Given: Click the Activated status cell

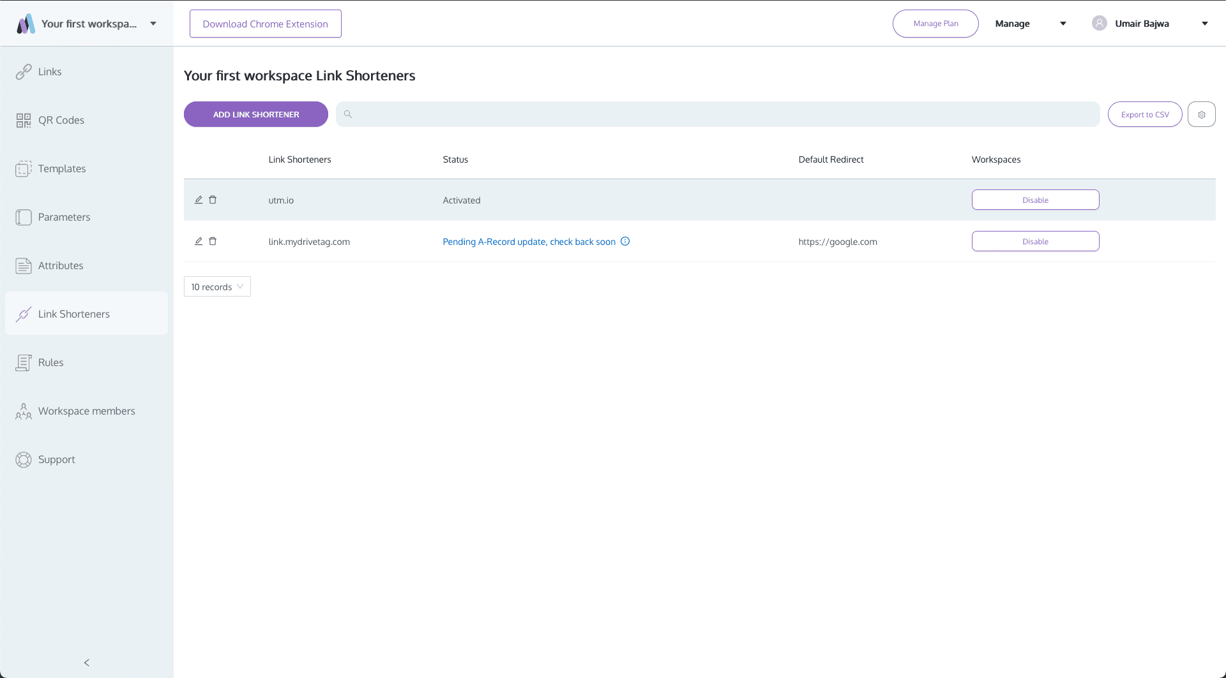Looking at the screenshot, I should pyautogui.click(x=462, y=200).
